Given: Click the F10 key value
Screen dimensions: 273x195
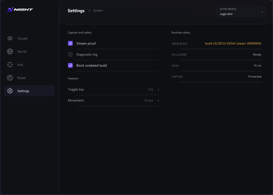Looking at the screenshot, I should tap(151, 89).
